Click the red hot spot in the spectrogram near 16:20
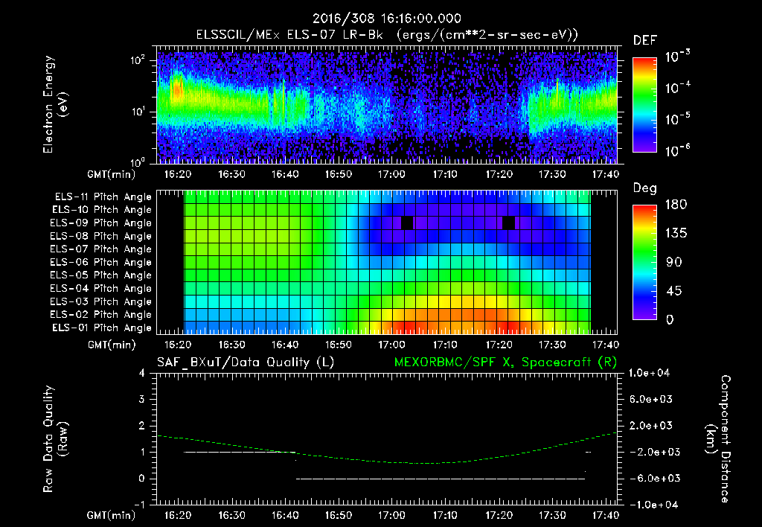This screenshot has width=762, height=527. (x=176, y=90)
